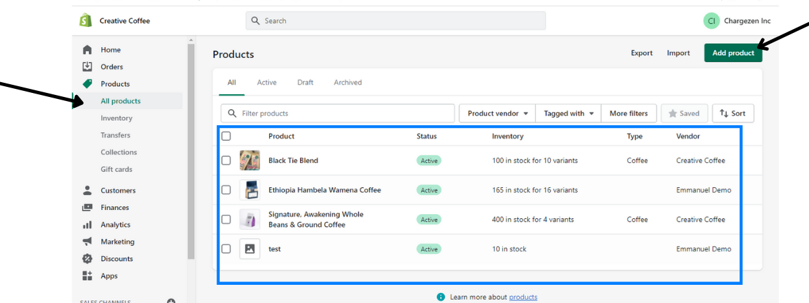
Task: Open Collections in sidebar
Action: point(119,152)
